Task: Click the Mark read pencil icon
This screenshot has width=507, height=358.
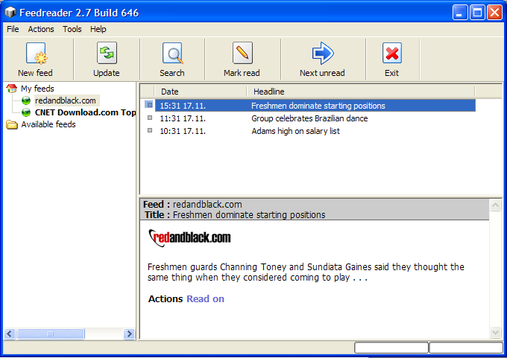Action: [x=242, y=54]
